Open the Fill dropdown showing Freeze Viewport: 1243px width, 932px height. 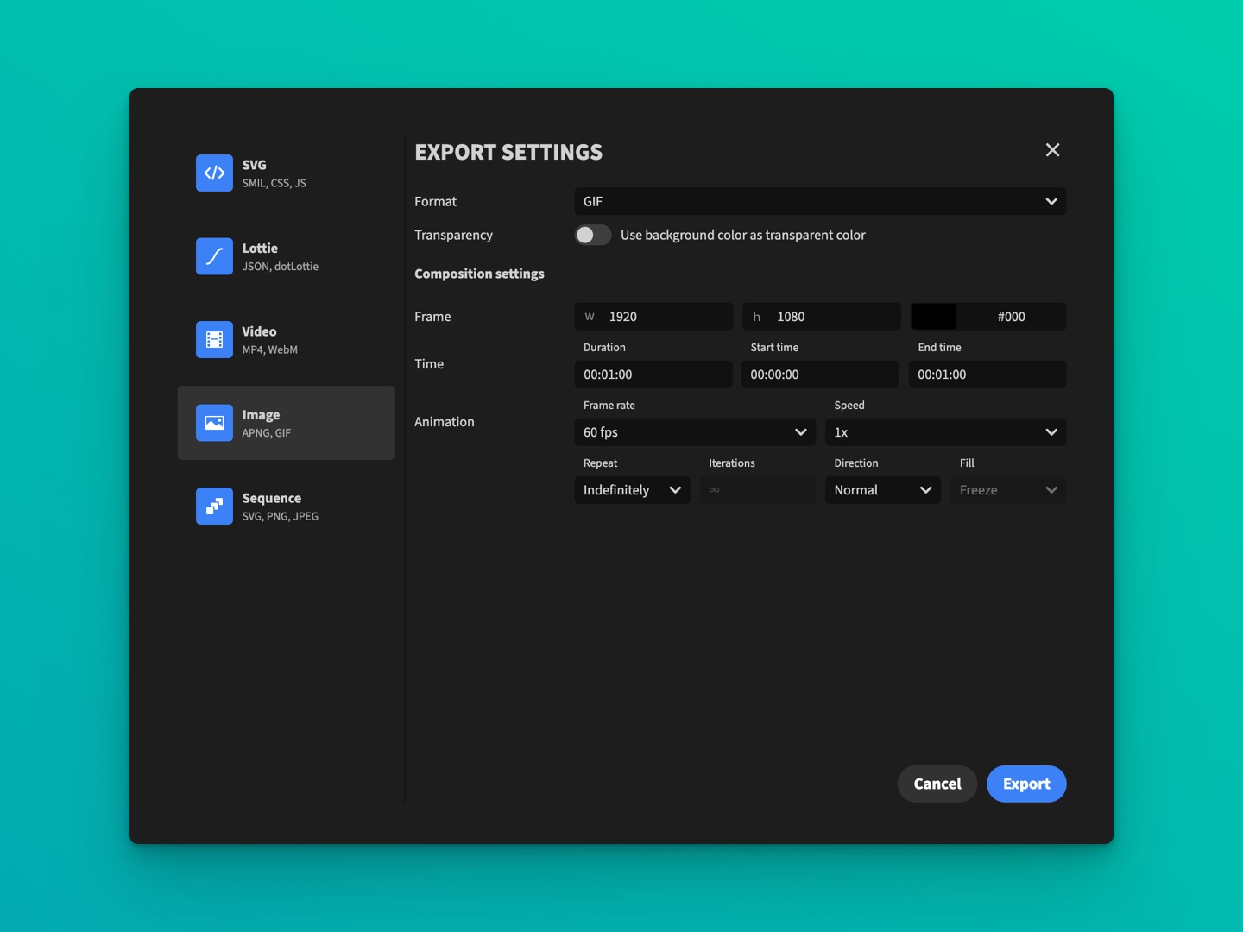click(x=1008, y=490)
